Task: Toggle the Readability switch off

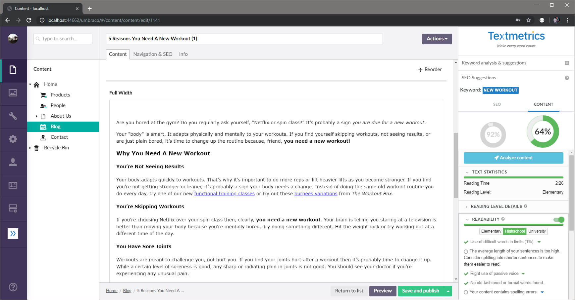Action: (x=559, y=219)
